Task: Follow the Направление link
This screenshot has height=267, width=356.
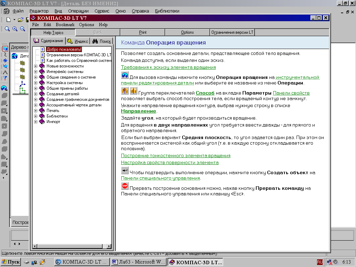Action: click(x=138, y=111)
